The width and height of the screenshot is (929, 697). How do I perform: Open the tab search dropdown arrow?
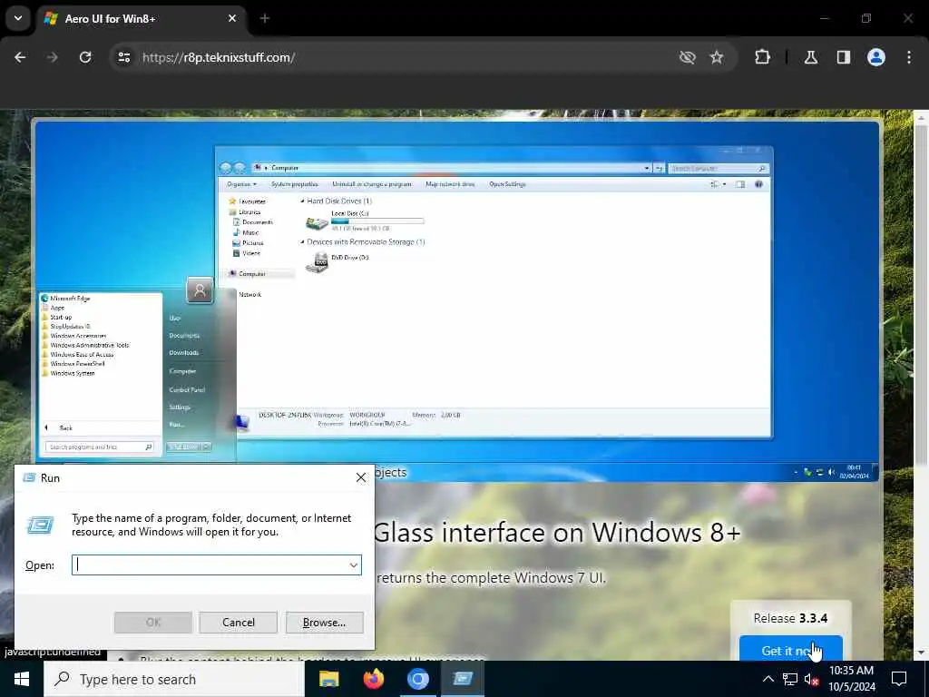(x=18, y=18)
